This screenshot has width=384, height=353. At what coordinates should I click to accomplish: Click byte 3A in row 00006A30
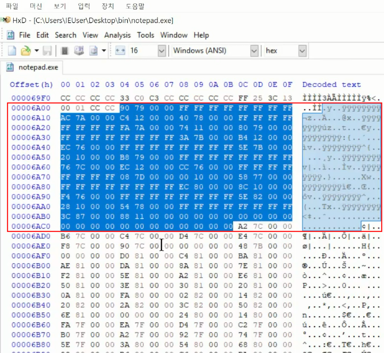coord(184,138)
